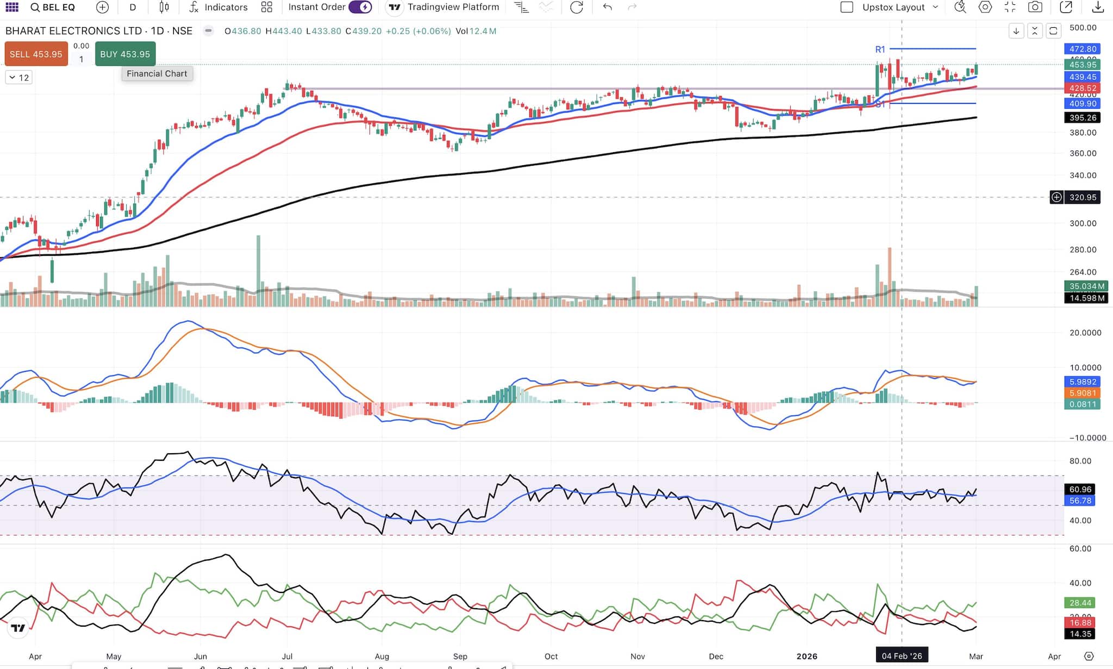Click the 5.9081 signal value label
This screenshot has width=1113, height=669.
pyautogui.click(x=1083, y=393)
